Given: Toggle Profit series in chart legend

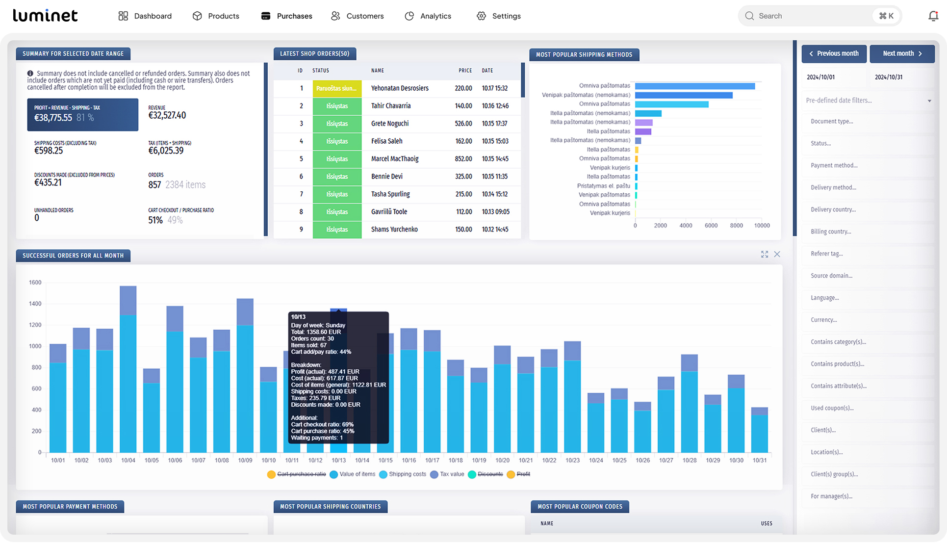Looking at the screenshot, I should [x=523, y=474].
